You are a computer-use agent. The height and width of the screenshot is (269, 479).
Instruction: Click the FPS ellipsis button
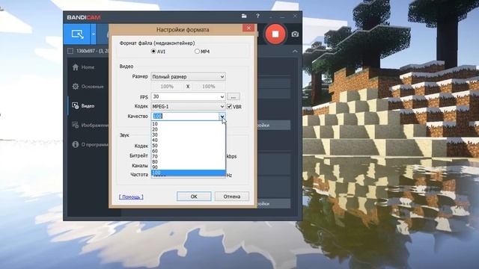234,97
